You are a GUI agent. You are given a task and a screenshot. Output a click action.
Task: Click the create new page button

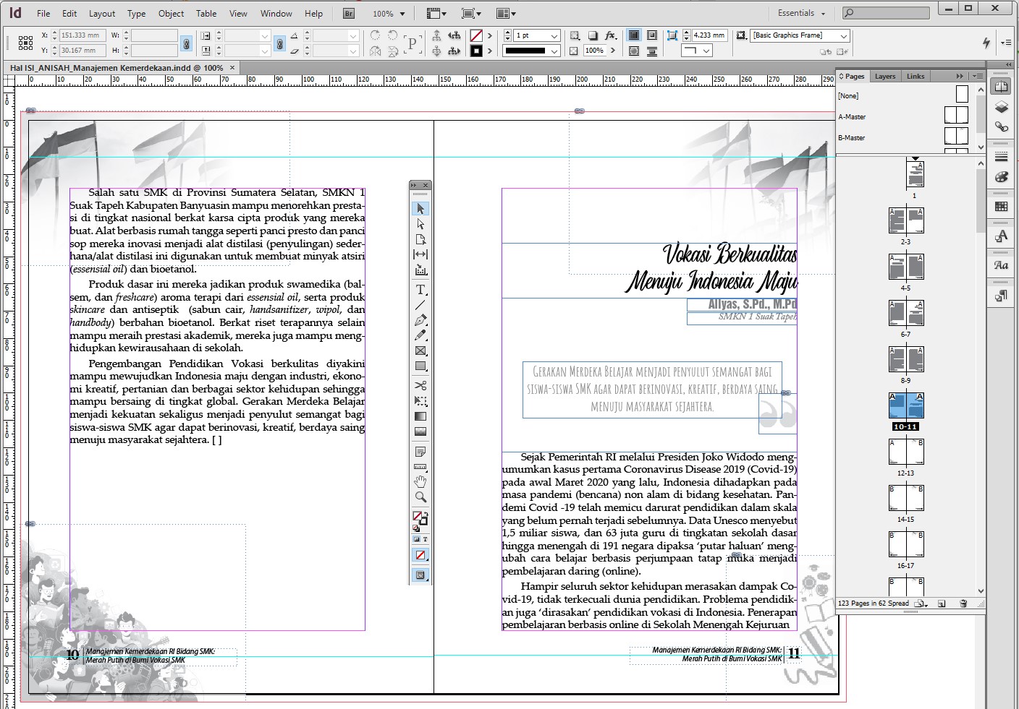942,603
